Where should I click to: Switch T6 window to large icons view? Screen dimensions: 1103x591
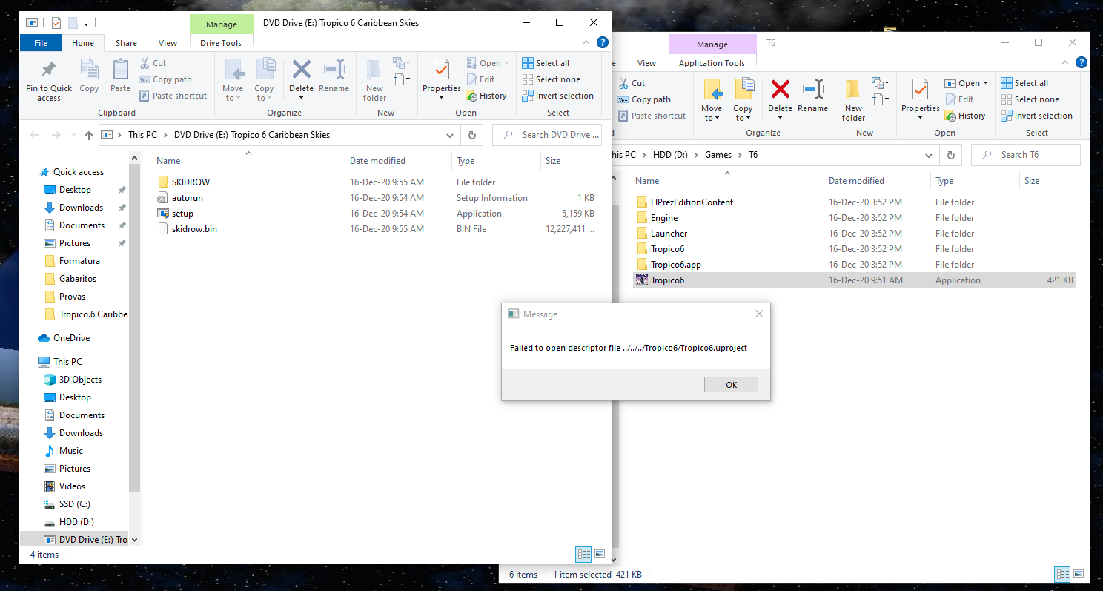click(x=1079, y=574)
